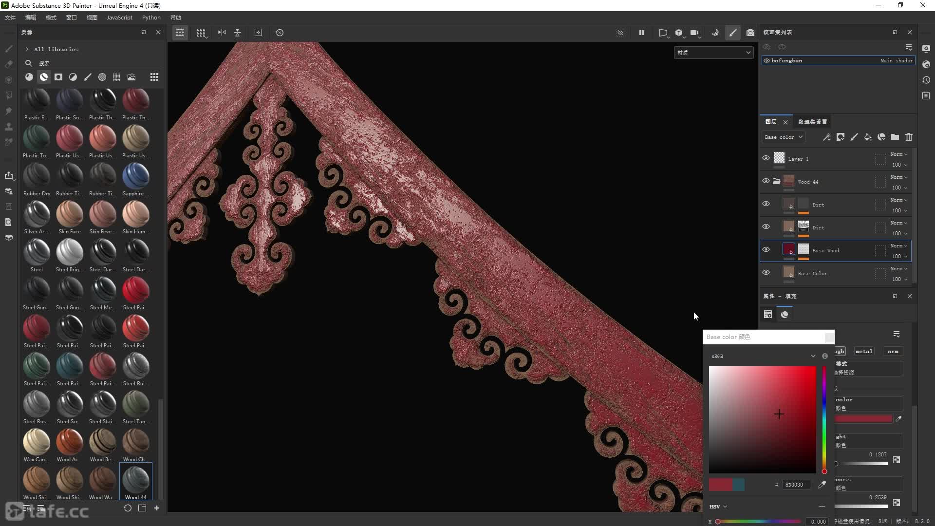The width and height of the screenshot is (935, 526).
Task: Add a new fill layer
Action: (x=868, y=137)
